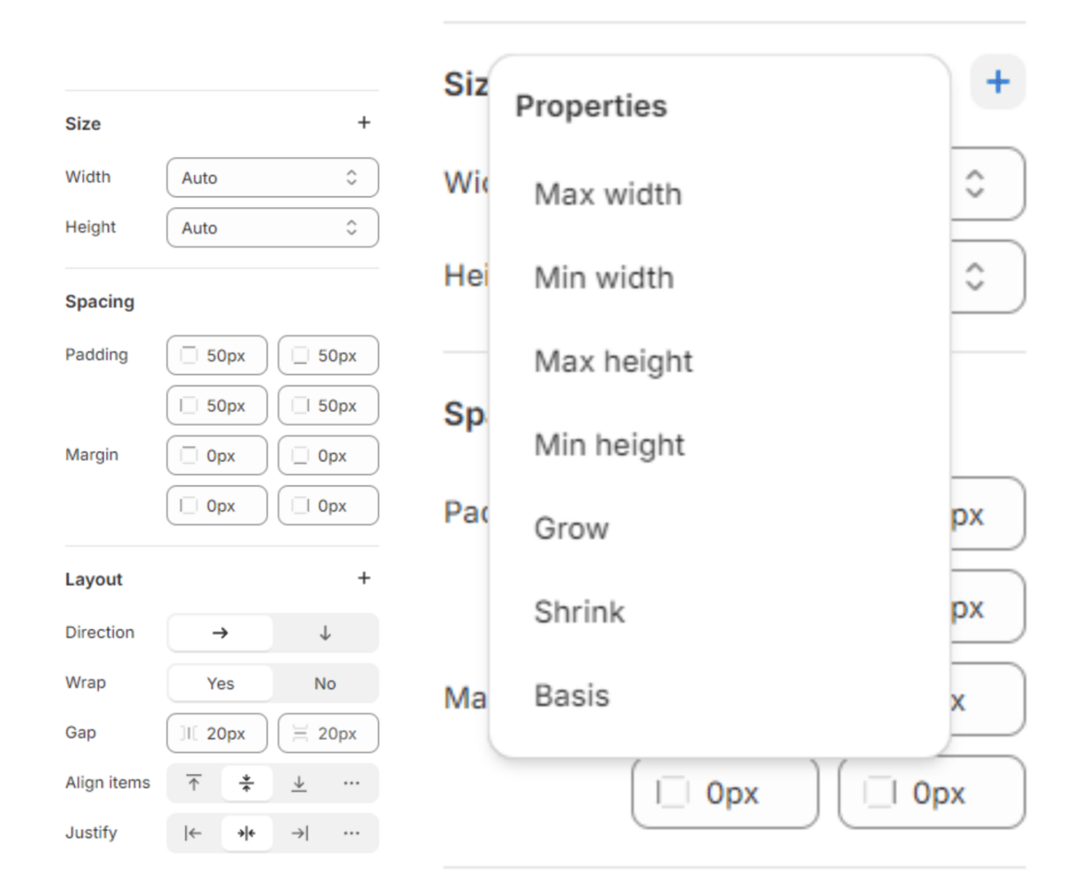Viewport: 1074px width, 889px height.
Task: Open more Align items options
Action: coord(352,783)
